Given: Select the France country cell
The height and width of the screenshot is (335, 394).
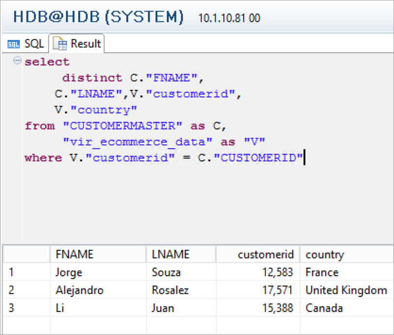Looking at the screenshot, I should click(347, 272).
